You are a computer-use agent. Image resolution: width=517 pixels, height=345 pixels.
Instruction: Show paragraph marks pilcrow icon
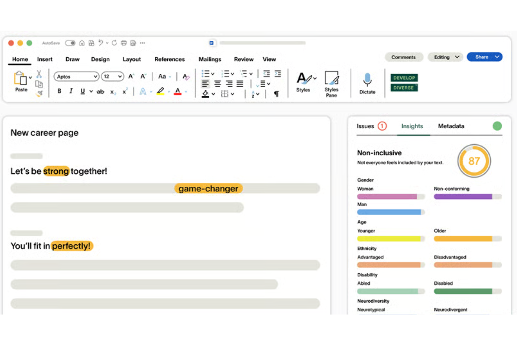coord(276,94)
